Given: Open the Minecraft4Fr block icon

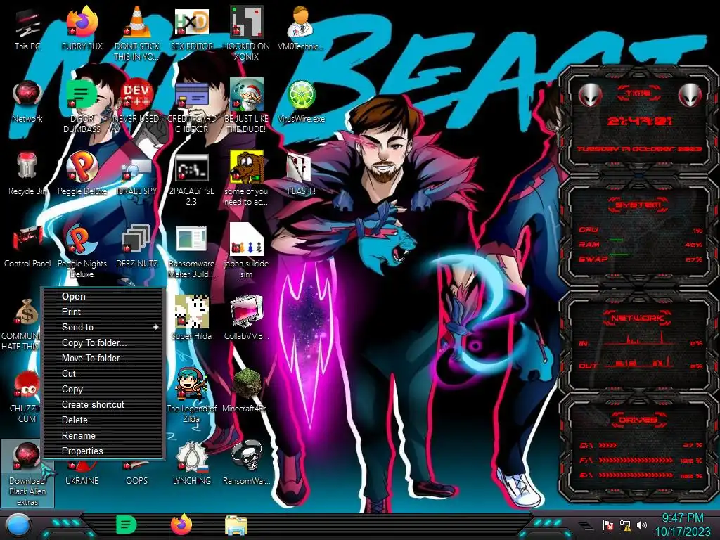Looking at the screenshot, I should [x=246, y=391].
